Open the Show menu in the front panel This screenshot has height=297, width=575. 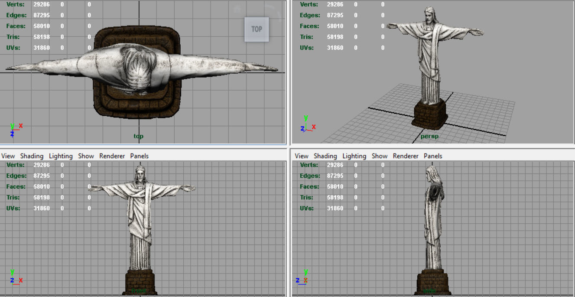[x=86, y=156]
